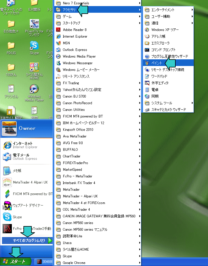
Task: Open Internet Explorer in programs menu
Action: [x=98, y=36]
